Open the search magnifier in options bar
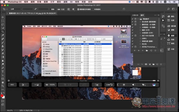 (x=169, y=9)
